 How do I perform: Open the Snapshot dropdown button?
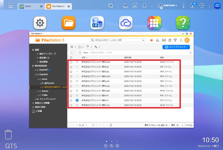point(176,47)
